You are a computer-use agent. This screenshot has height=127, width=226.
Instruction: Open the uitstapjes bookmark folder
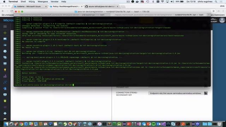pos(8,15)
